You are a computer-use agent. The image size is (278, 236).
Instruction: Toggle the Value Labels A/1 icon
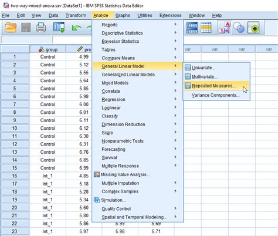(225, 28)
